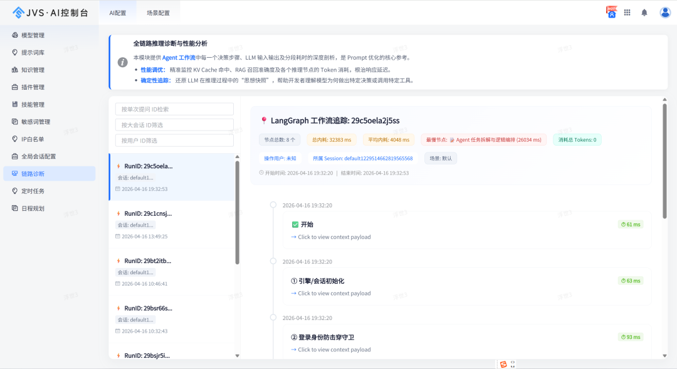Click the 63 ms duration badge
677x369 pixels.
click(631, 281)
